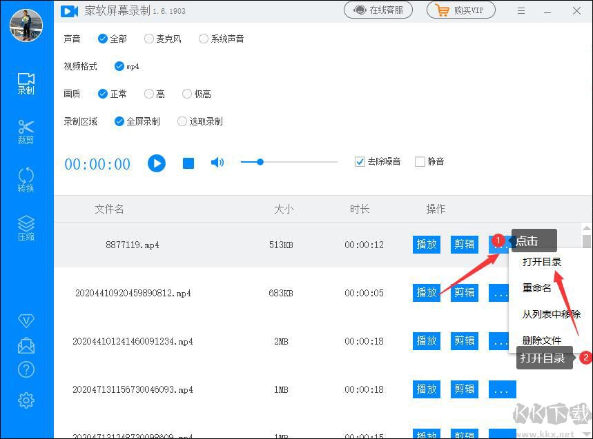
Task: Open more options for 20204410920459890812.mp4
Action: (501, 293)
